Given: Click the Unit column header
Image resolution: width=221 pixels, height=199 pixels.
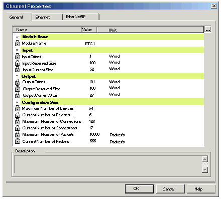Looking at the screenshot, I should [x=150, y=30].
